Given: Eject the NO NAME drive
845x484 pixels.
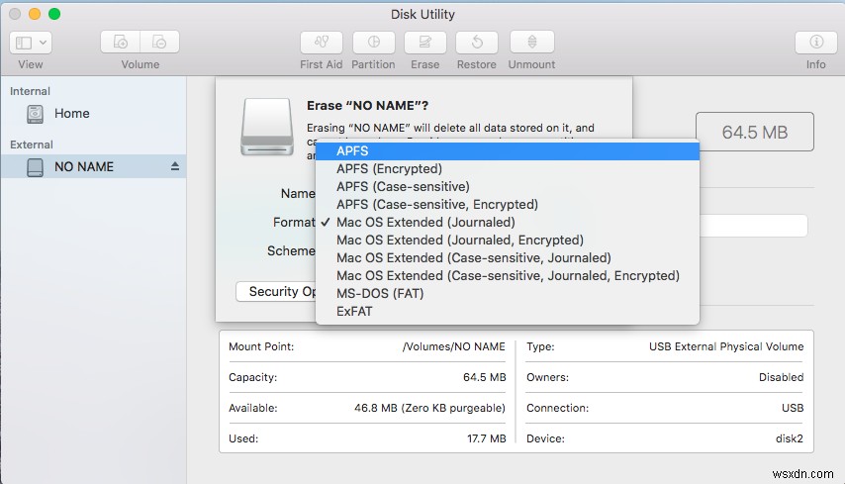Looking at the screenshot, I should point(175,166).
